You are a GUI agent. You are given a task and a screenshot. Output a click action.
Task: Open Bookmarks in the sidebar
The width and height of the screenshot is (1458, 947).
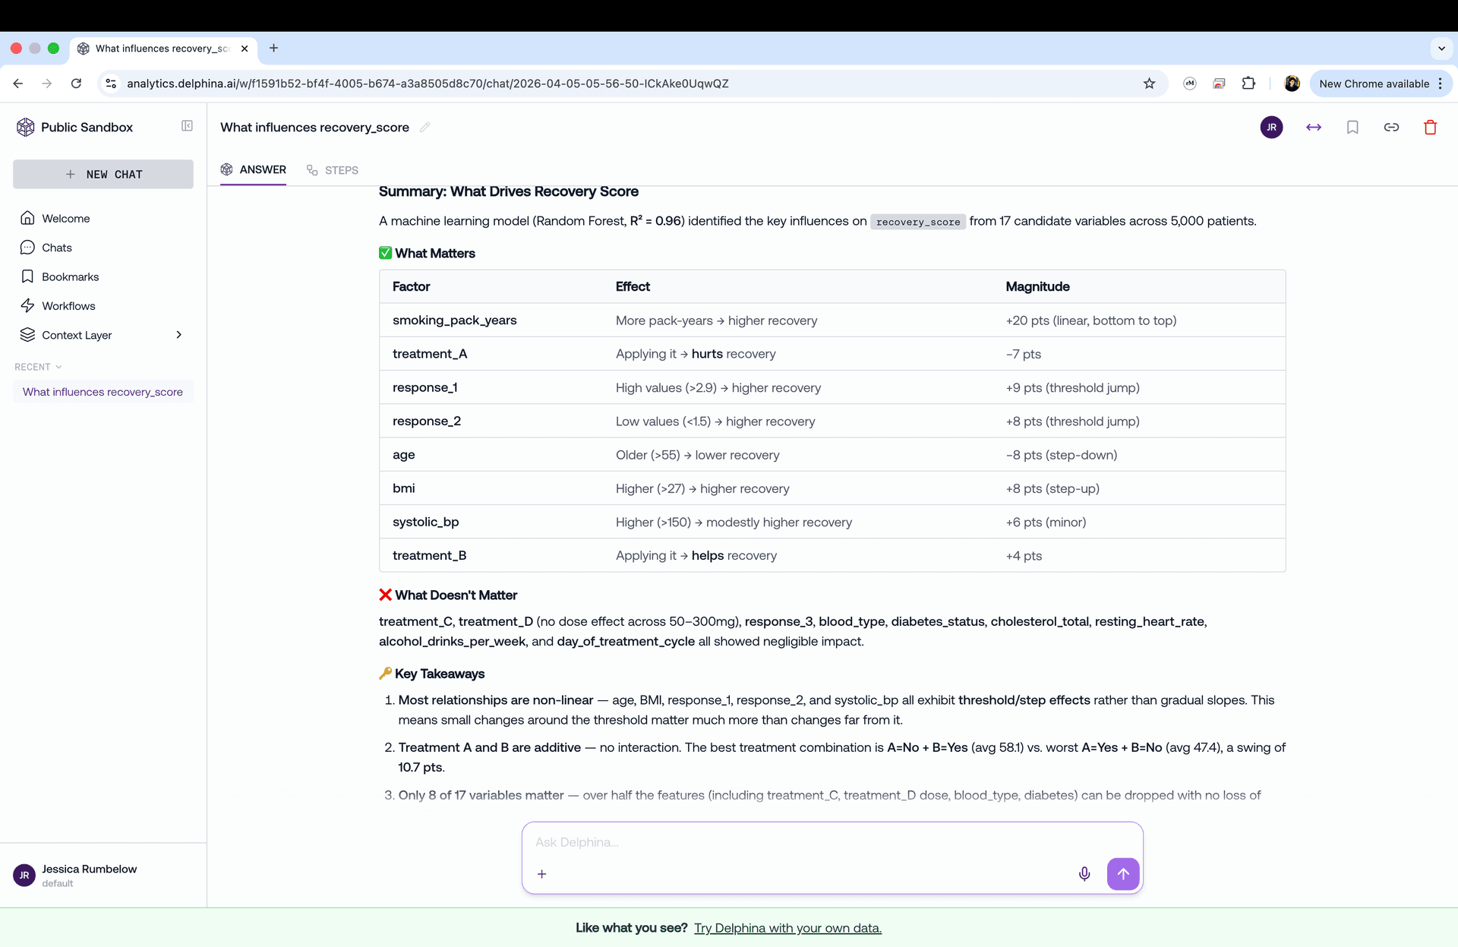(70, 277)
